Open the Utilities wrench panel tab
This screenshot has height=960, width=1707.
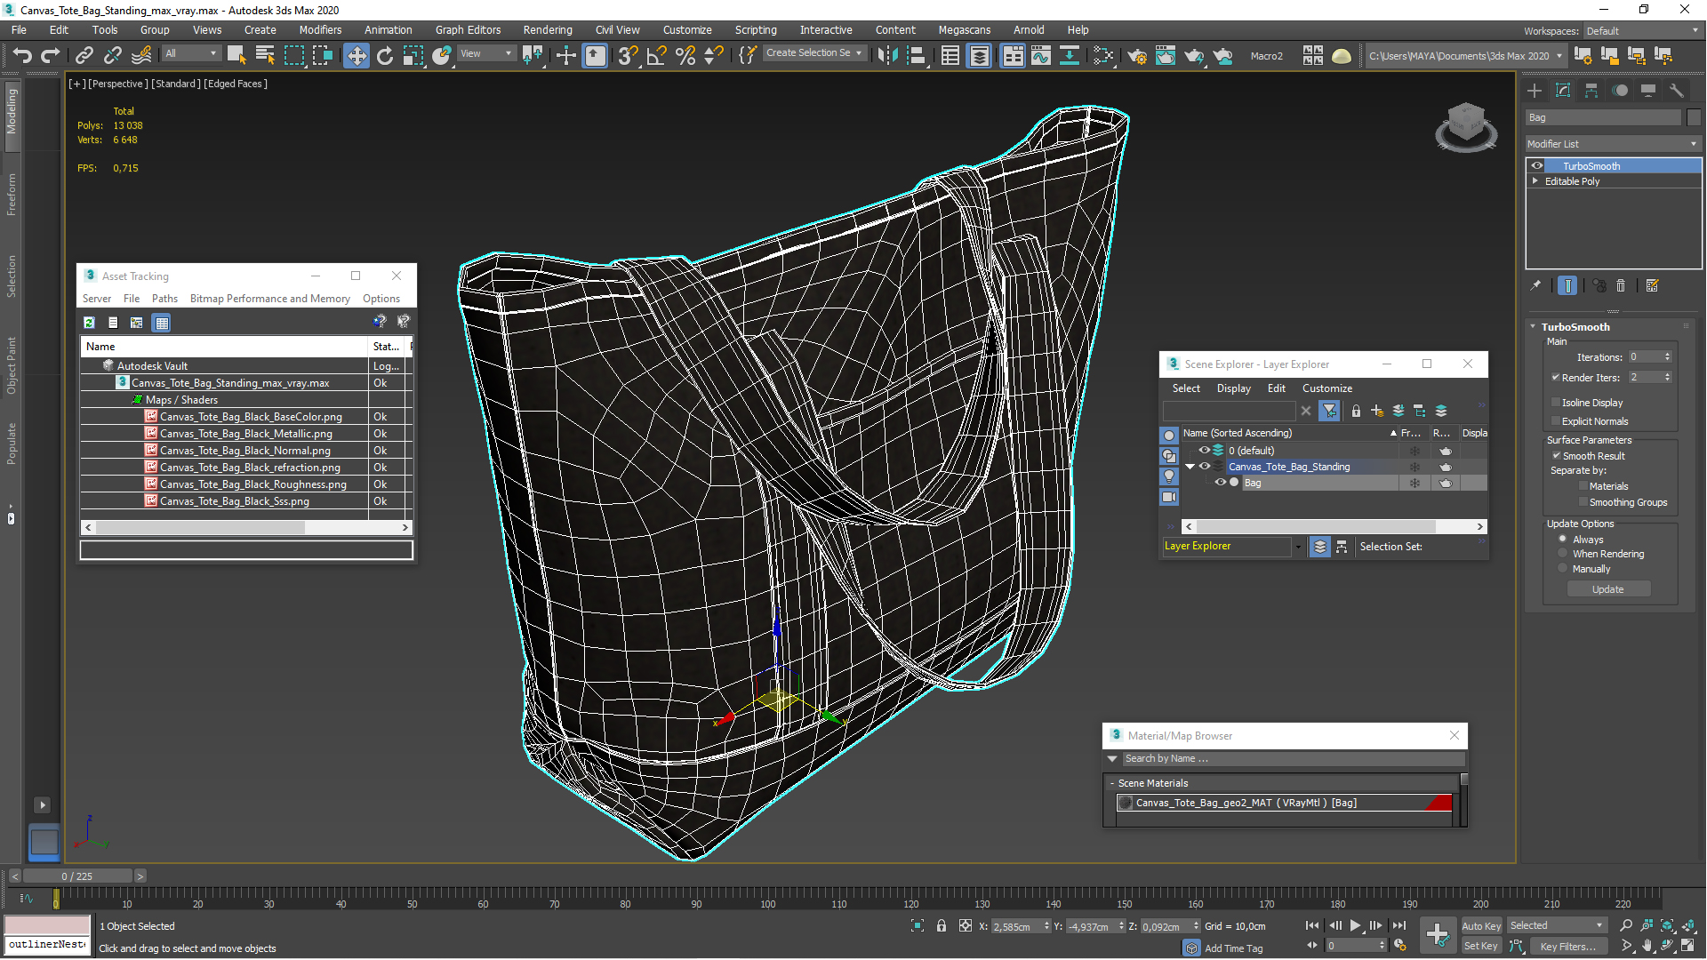tap(1677, 91)
